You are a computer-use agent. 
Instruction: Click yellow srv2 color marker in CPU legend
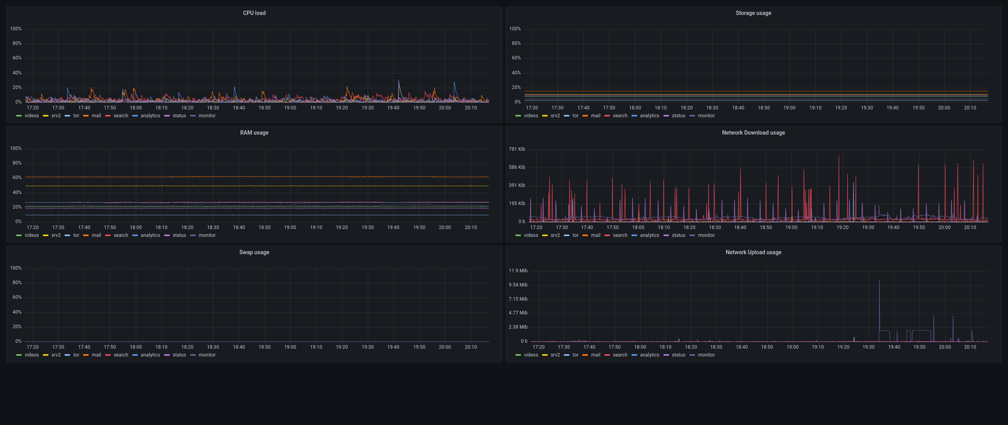pos(46,116)
